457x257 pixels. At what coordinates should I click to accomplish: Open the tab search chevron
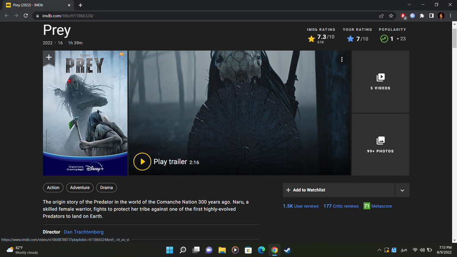coord(409,4)
